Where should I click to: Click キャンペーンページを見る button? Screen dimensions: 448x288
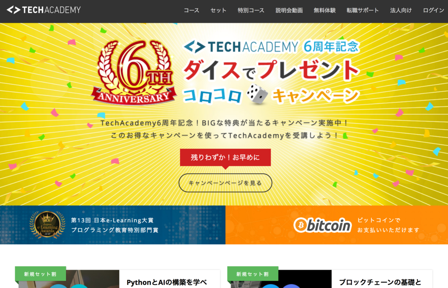[x=225, y=183]
